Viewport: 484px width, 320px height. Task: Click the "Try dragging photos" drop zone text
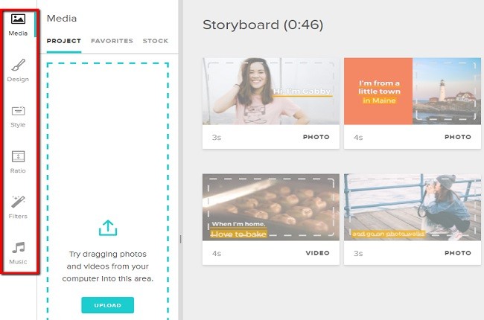pos(108,266)
